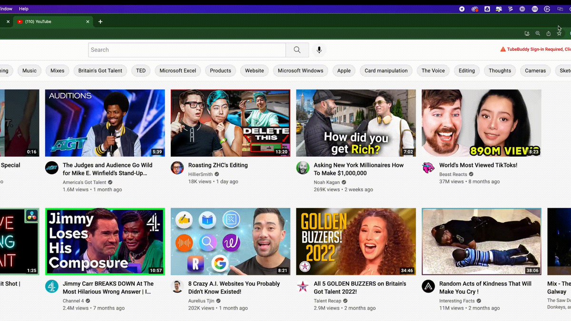Image resolution: width=571 pixels, height=321 pixels.
Task: Filter by Music chip
Action: tap(30, 71)
